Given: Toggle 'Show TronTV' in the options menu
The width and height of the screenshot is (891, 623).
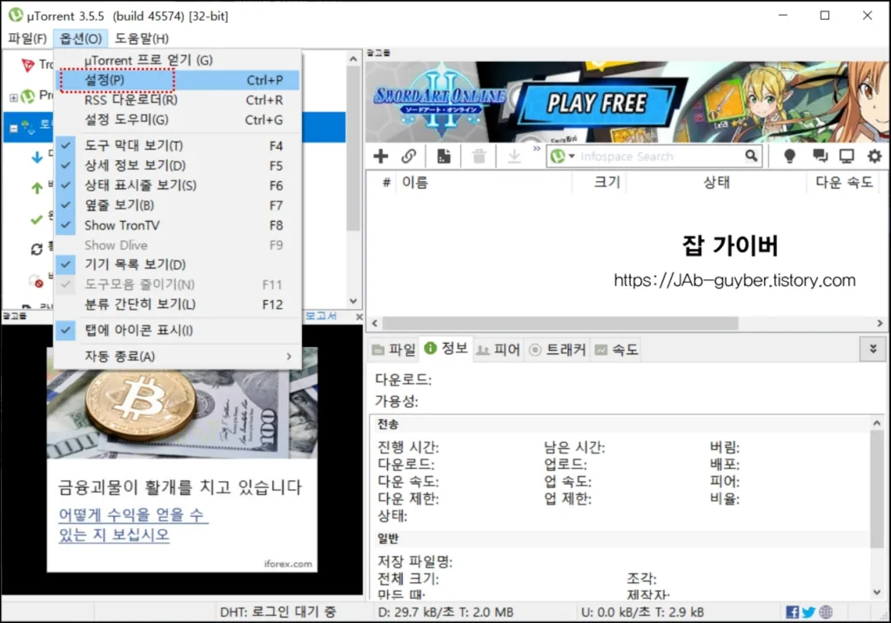Looking at the screenshot, I should point(122,225).
